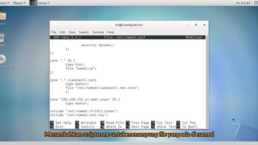
Task: Click 'Exit' in nano shortcuts
Action: pyautogui.click(x=59, y=127)
